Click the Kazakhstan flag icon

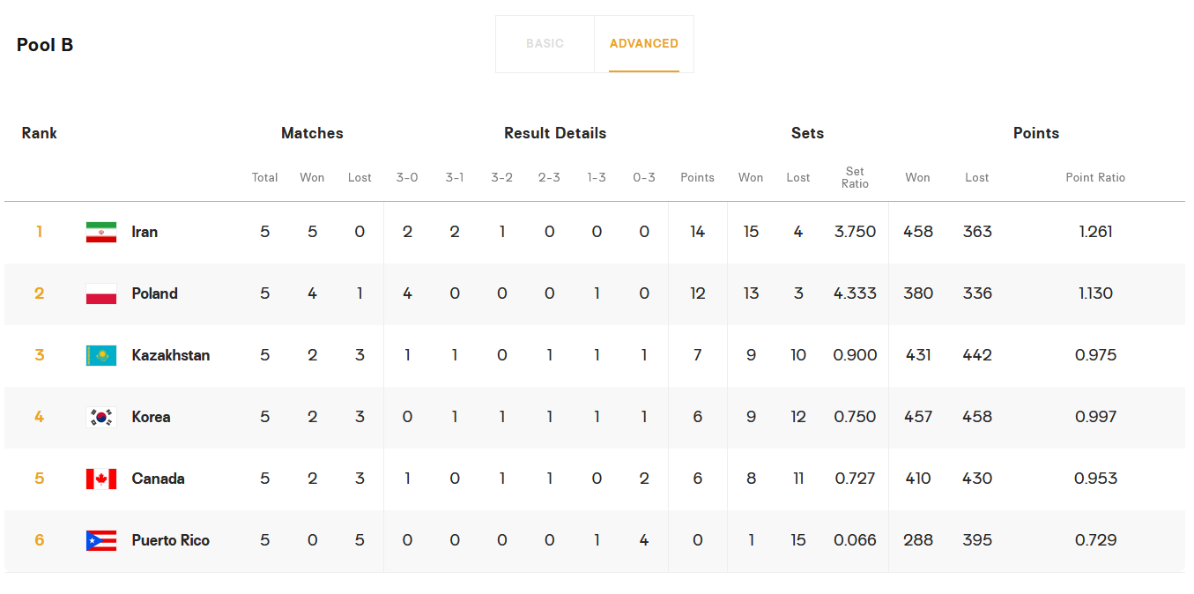pyautogui.click(x=101, y=355)
